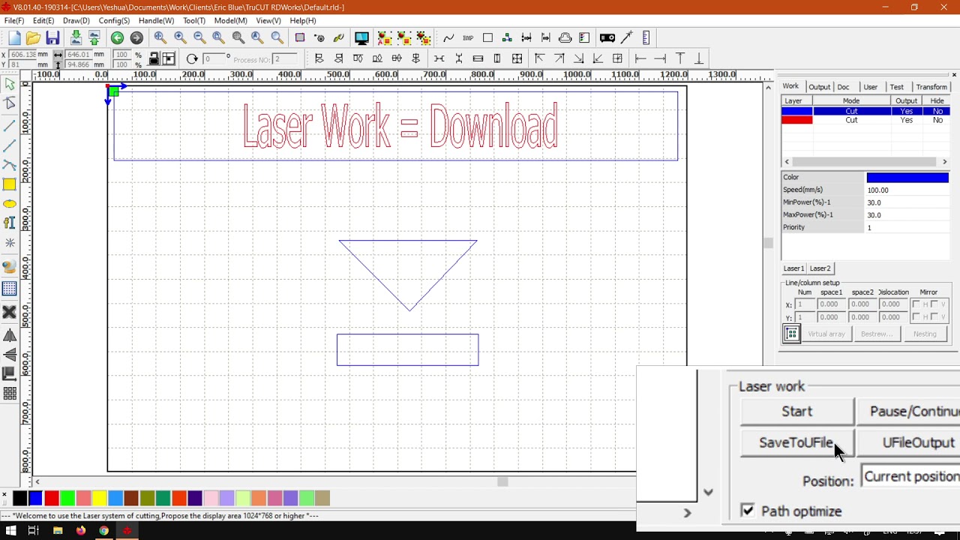Open the Config(S) menu

(x=114, y=21)
